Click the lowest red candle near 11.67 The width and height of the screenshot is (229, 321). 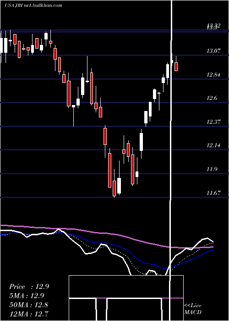point(114,188)
